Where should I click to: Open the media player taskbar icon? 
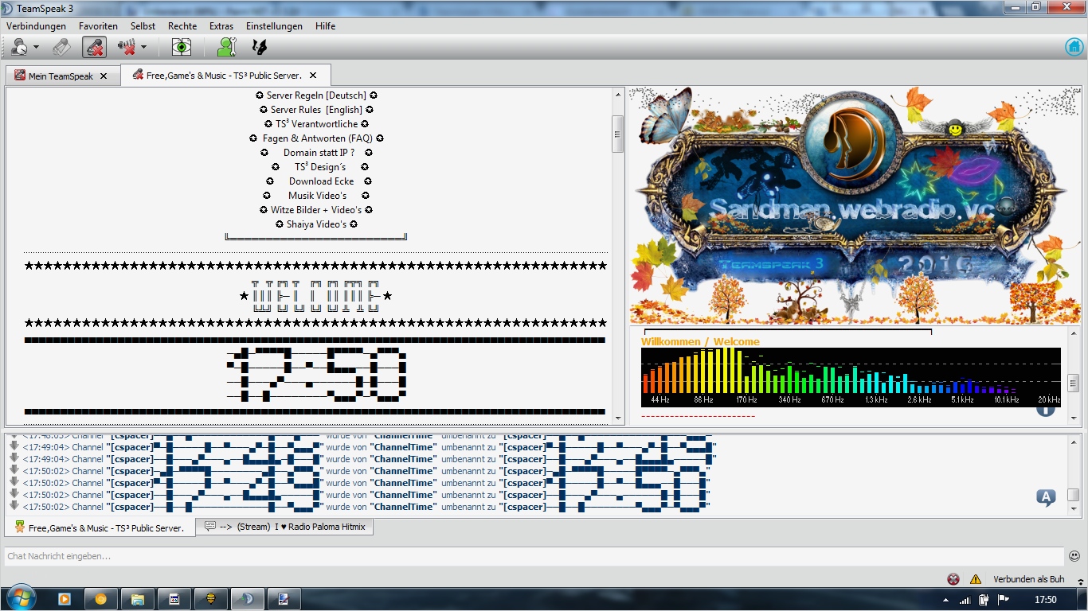(65, 599)
